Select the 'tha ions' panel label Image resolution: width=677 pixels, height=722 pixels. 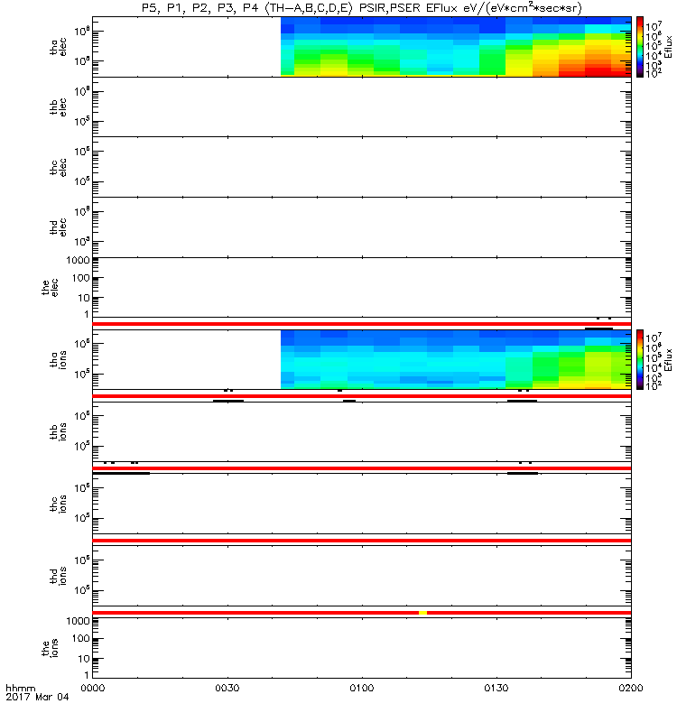click(x=59, y=360)
